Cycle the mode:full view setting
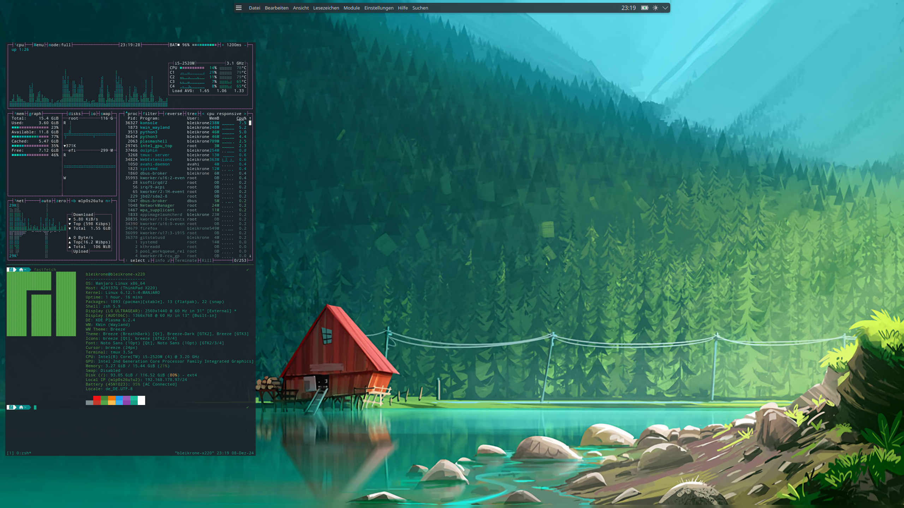 60,45
